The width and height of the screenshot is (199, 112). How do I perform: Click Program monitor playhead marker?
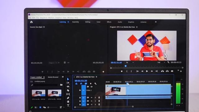coord(126,66)
